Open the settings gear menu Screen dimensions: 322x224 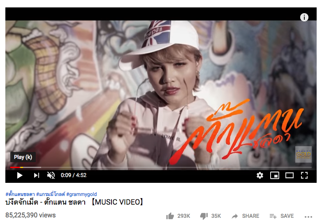coord(260,175)
